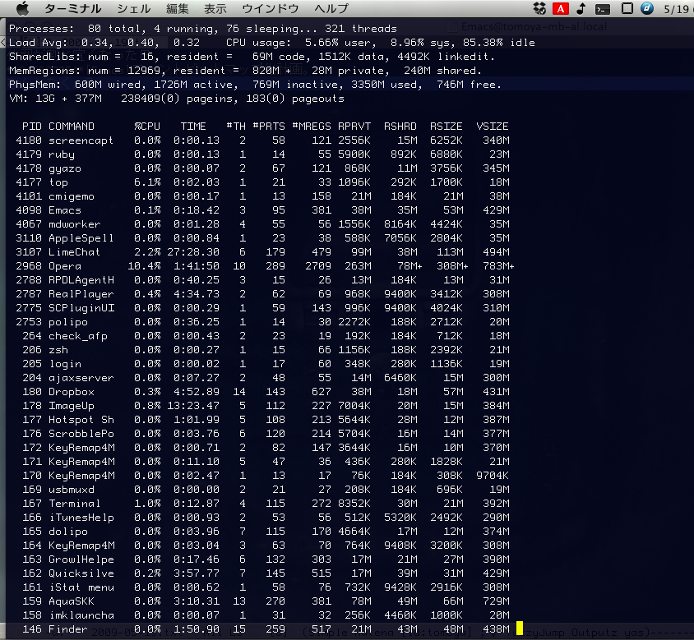This screenshot has height=640, width=694.
Task: Click the 'screencapt' process name
Action: [x=81, y=140]
